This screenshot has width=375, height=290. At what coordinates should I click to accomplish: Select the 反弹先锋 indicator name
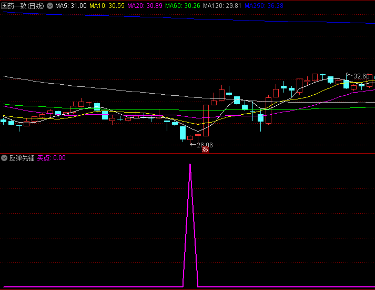[22, 158]
